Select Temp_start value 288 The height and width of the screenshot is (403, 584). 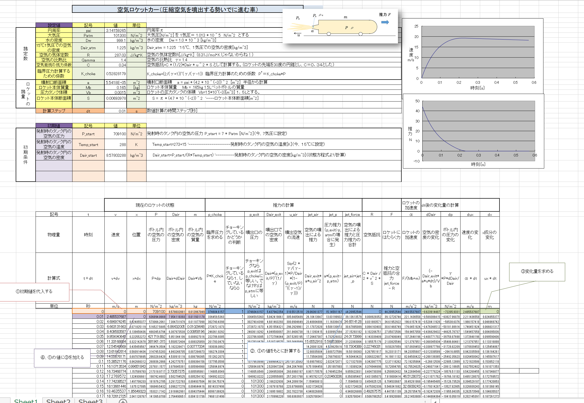116,144
